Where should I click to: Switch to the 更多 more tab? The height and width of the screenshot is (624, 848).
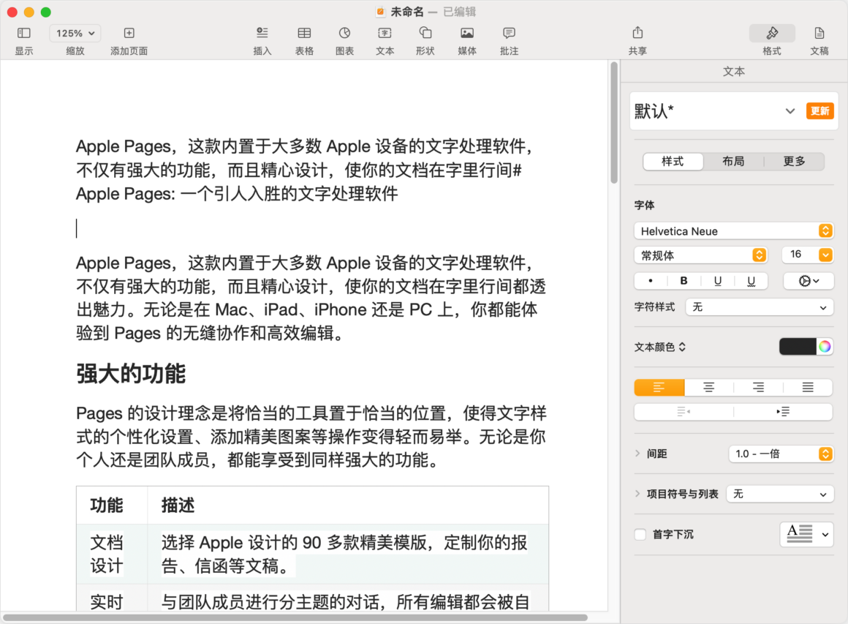[x=794, y=161]
